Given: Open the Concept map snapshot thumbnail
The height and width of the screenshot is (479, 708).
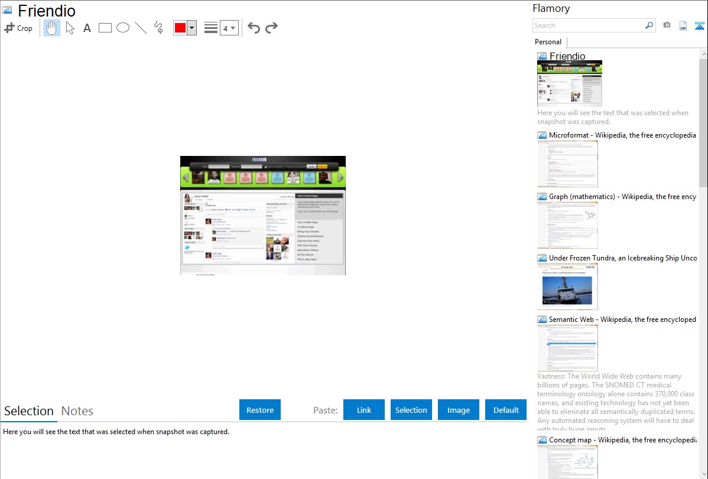Looking at the screenshot, I should (567, 462).
